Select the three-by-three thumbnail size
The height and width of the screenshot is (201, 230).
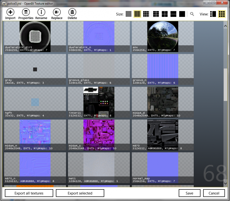[146, 14]
